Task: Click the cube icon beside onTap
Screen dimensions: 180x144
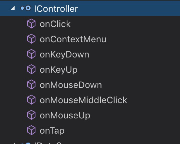Action: 31,130
